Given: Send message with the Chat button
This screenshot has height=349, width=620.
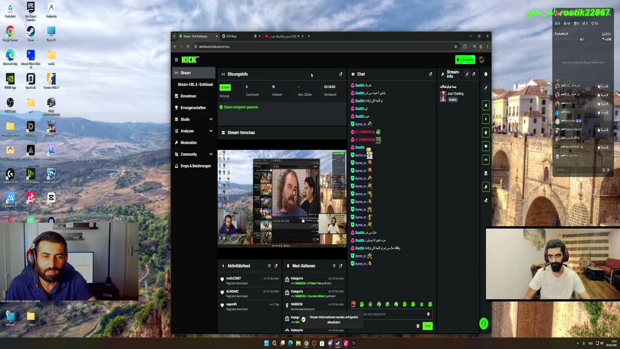Looking at the screenshot, I should pyautogui.click(x=427, y=326).
